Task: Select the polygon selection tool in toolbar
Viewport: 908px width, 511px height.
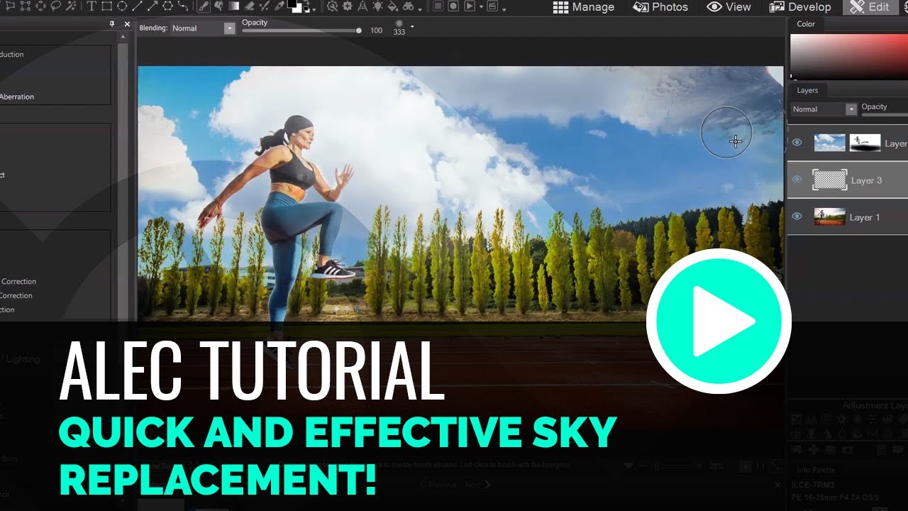Action: pyautogui.click(x=10, y=6)
